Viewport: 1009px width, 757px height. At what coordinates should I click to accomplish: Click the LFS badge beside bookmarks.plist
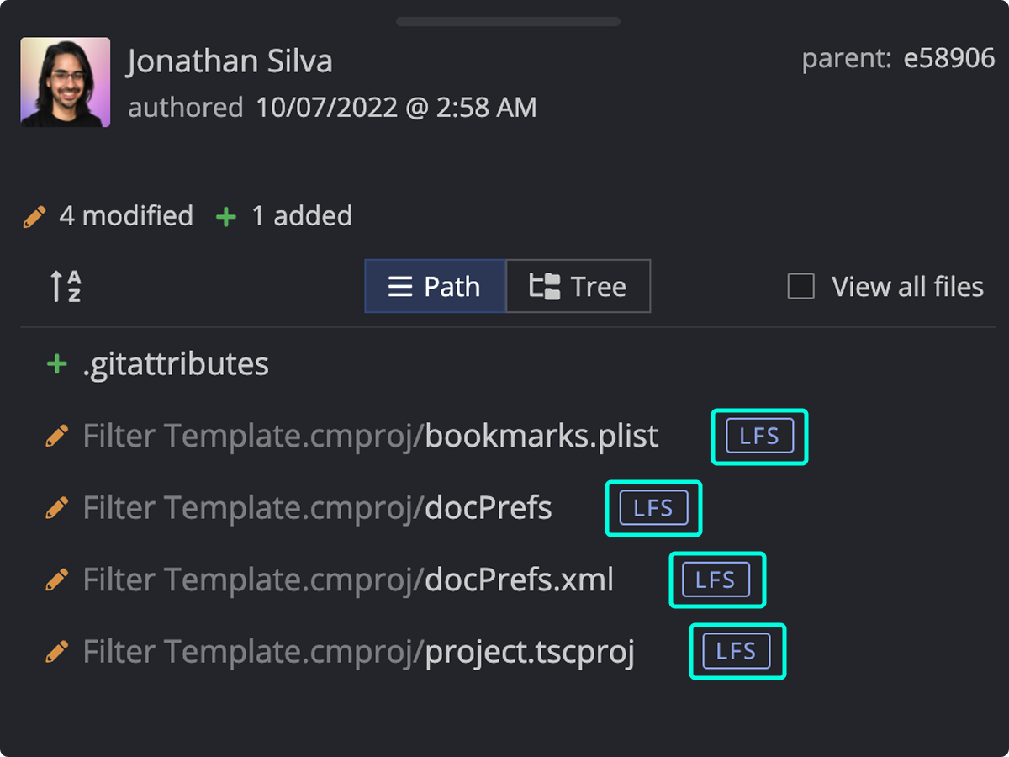pyautogui.click(x=759, y=436)
